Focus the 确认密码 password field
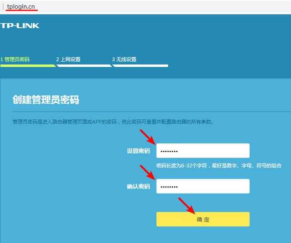The height and width of the screenshot is (243, 291). pos(203,186)
